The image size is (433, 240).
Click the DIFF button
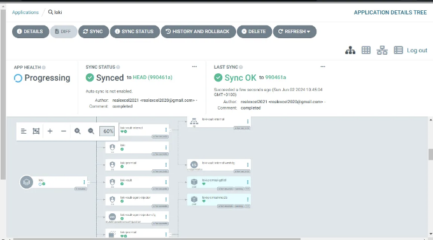[64, 31]
